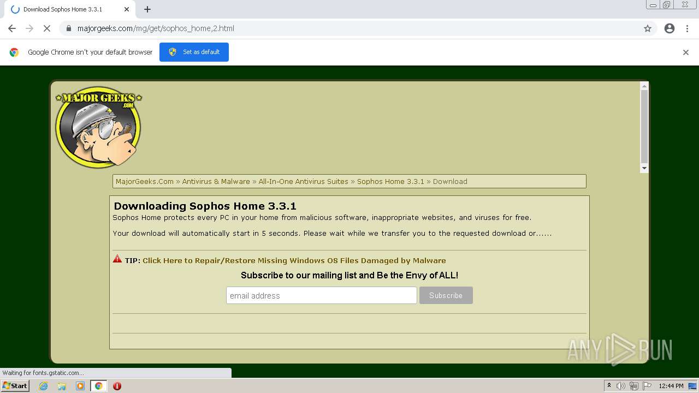Click the page vertical scrollbar thumb
699x393 pixels.
tap(644, 127)
